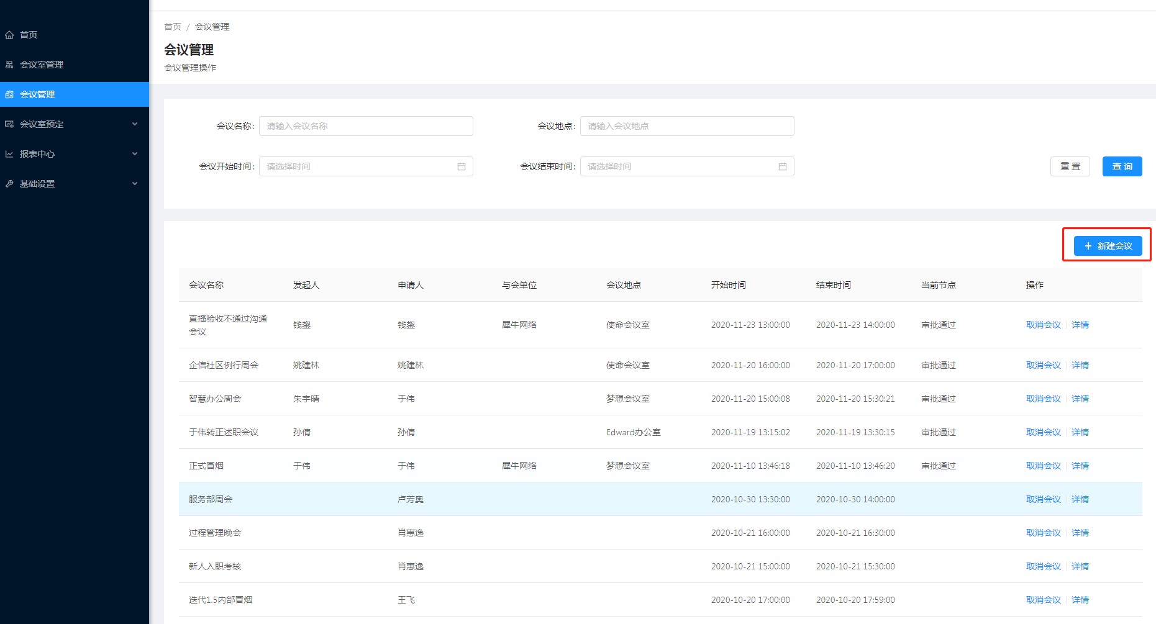Screen dimensions: 1156x624
Task: Cancel the 企信社区例行周会 meeting
Action: (1044, 365)
